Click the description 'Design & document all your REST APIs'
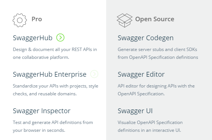Image resolution: width=212 pixels, height=140 pixels. [x=53, y=50]
